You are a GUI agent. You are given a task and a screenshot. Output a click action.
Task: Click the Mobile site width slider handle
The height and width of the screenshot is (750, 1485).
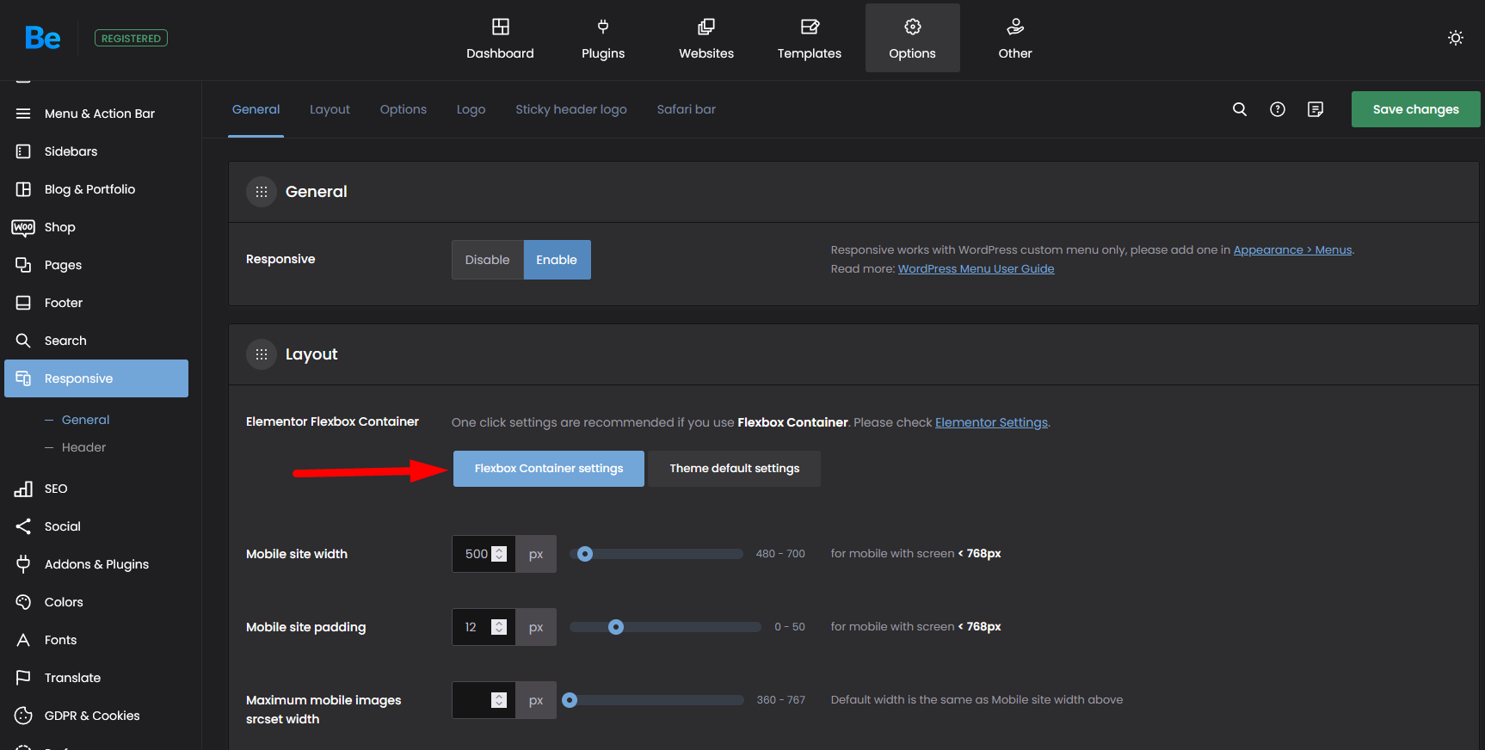(x=585, y=554)
